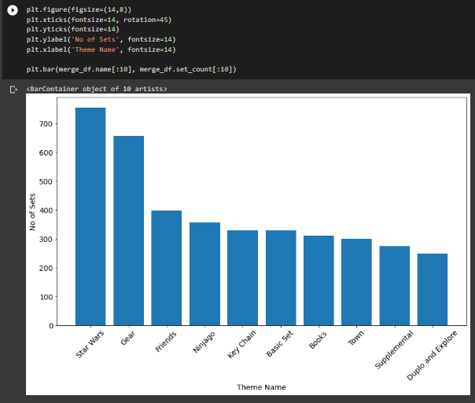Click the 'Town' x-axis label
This screenshot has height=403, width=475.
(355, 339)
